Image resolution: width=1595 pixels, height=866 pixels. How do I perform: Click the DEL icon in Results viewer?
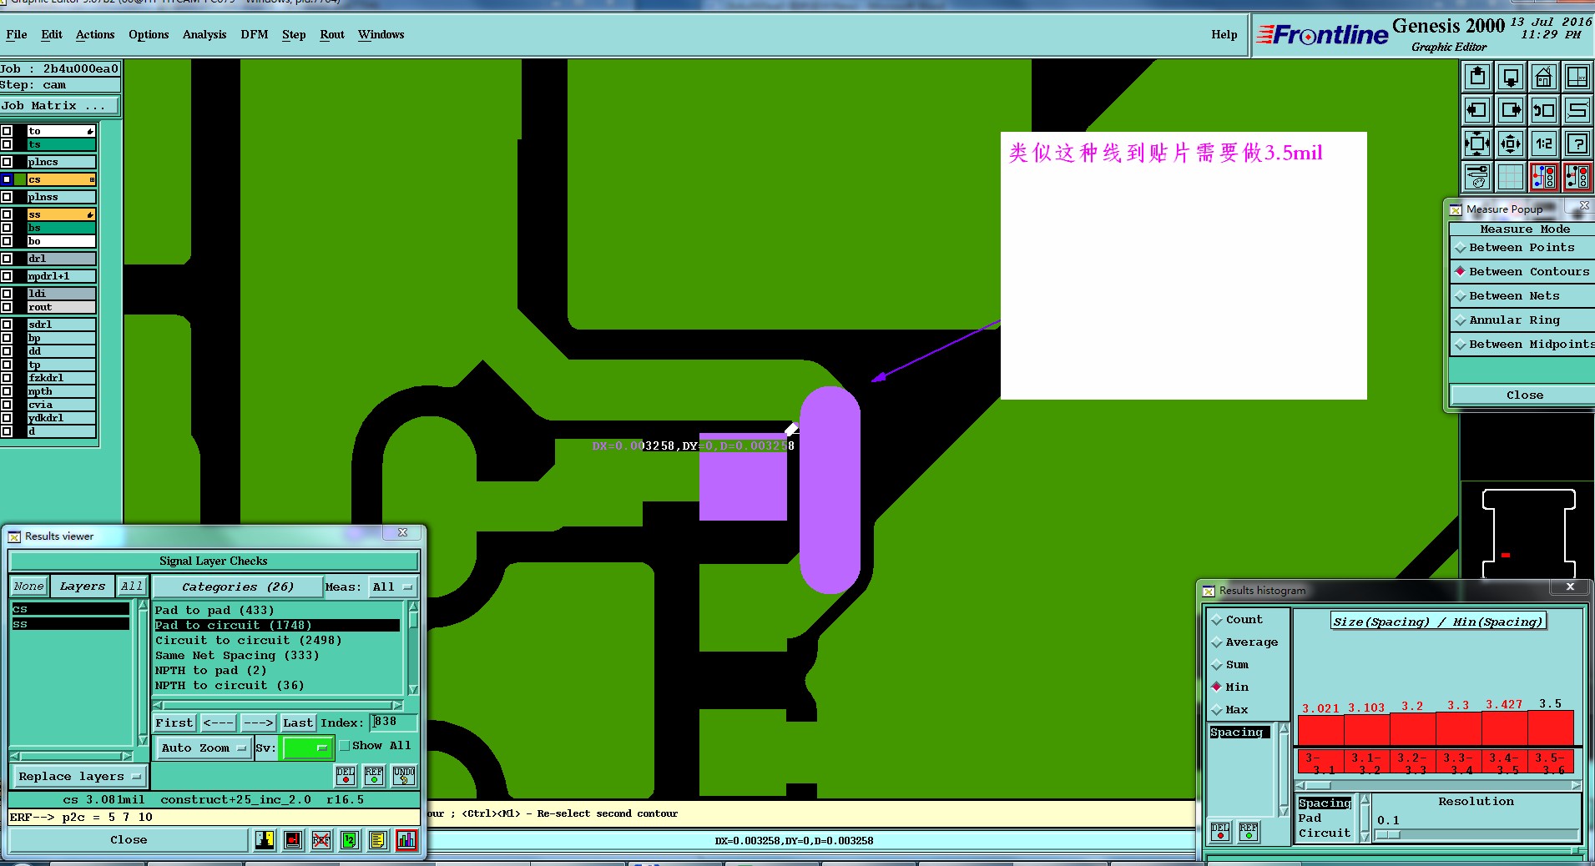[x=346, y=776]
